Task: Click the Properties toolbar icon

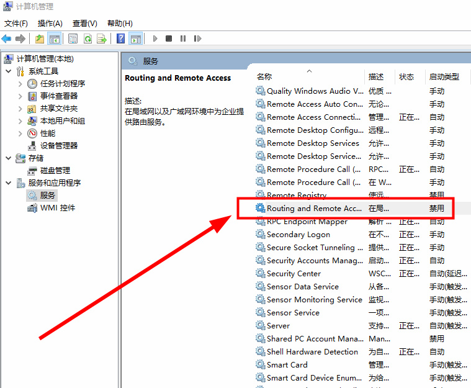Action: [x=73, y=38]
